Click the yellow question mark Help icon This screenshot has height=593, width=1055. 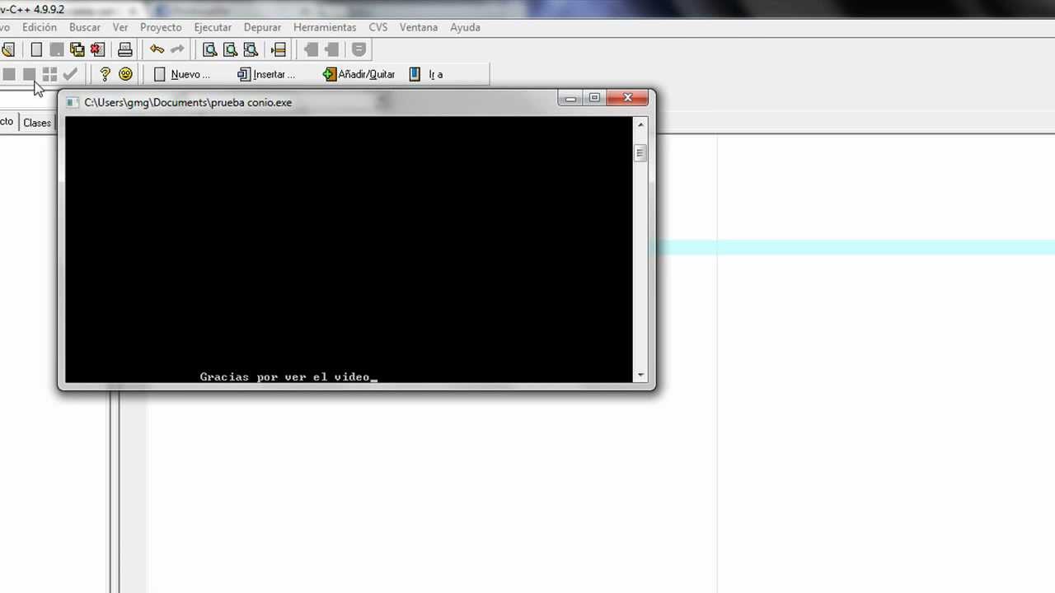(105, 74)
